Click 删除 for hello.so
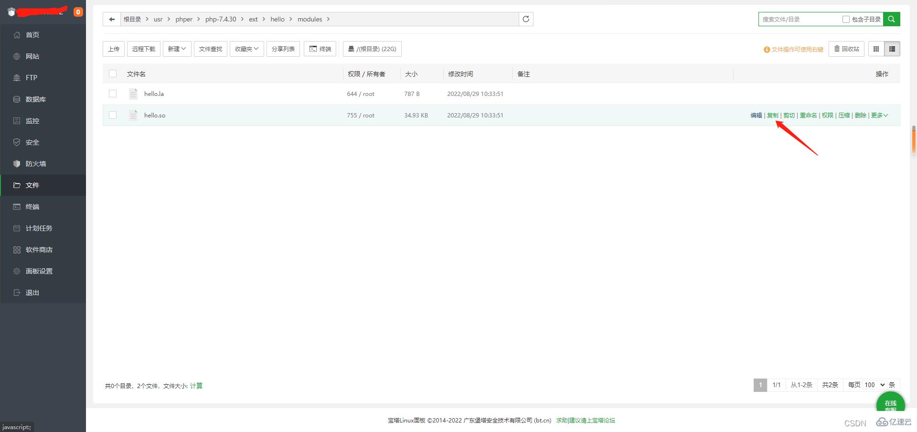The height and width of the screenshot is (432, 917). click(x=861, y=115)
